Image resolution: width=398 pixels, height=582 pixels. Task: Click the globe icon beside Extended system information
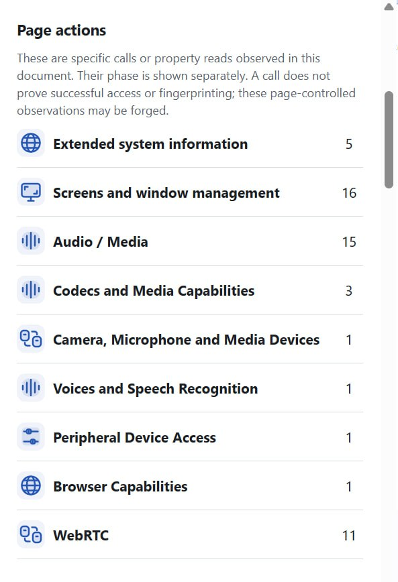(31, 143)
